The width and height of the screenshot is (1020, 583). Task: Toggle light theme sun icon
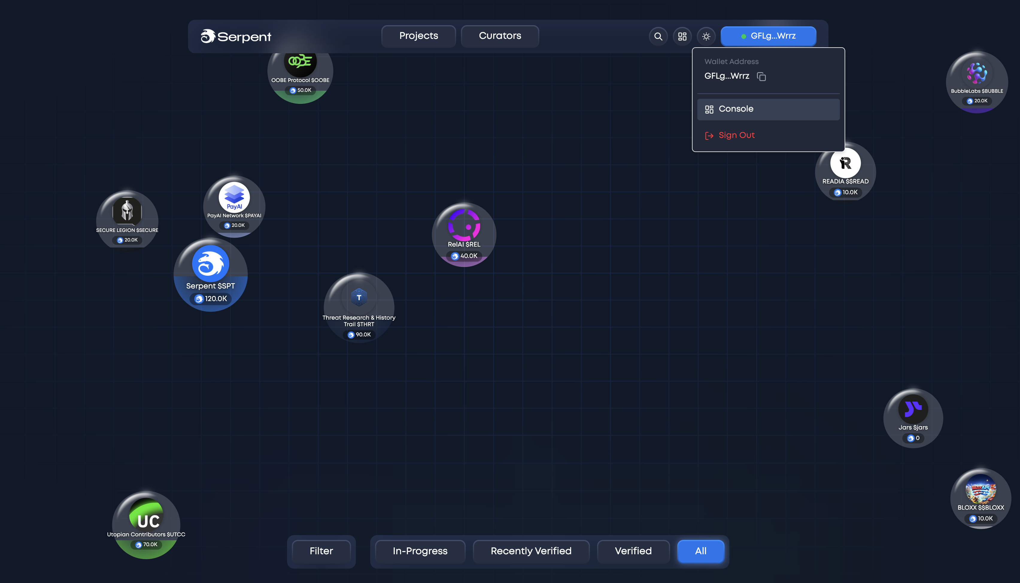click(x=706, y=37)
